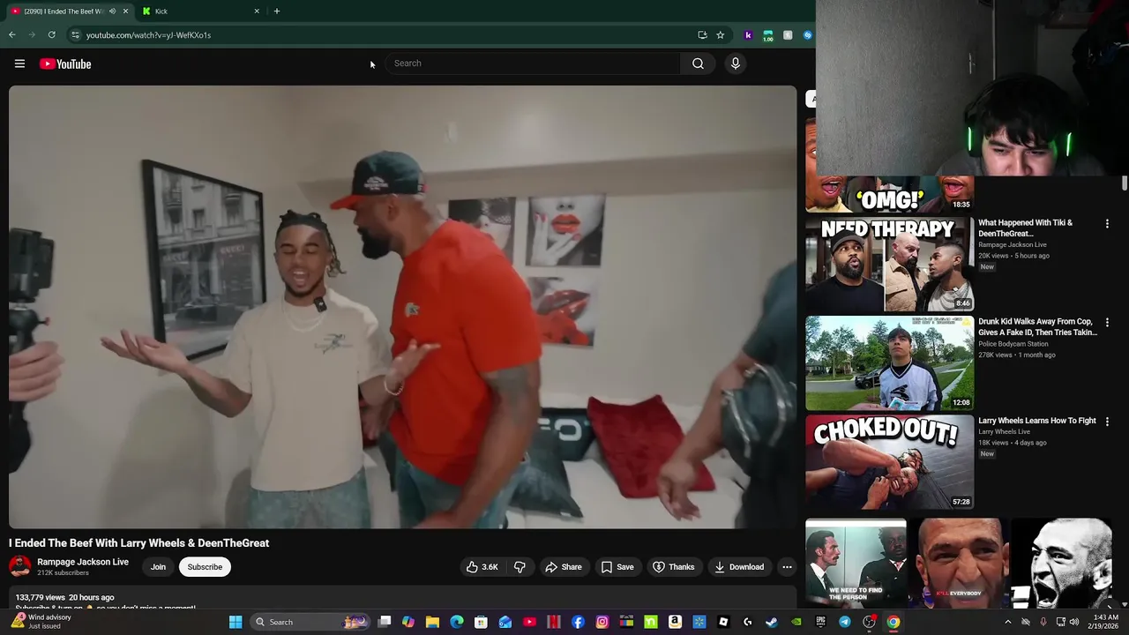This screenshot has width=1129, height=635.
Task: Open the 'WE NEED TO FIND THE PERSON' short
Action: coord(856,564)
